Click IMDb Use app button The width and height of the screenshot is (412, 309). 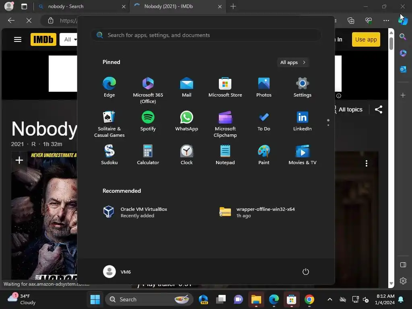(x=366, y=39)
